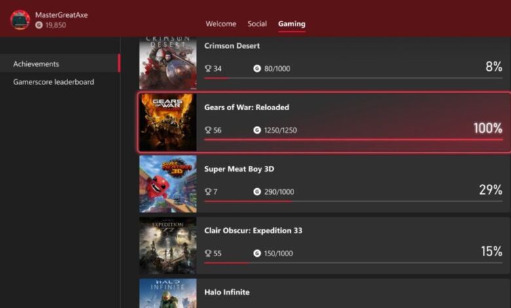Viewport: 511px width, 308px height.
Task: Click the Expedition 33 cover thumbnail
Action: [168, 246]
